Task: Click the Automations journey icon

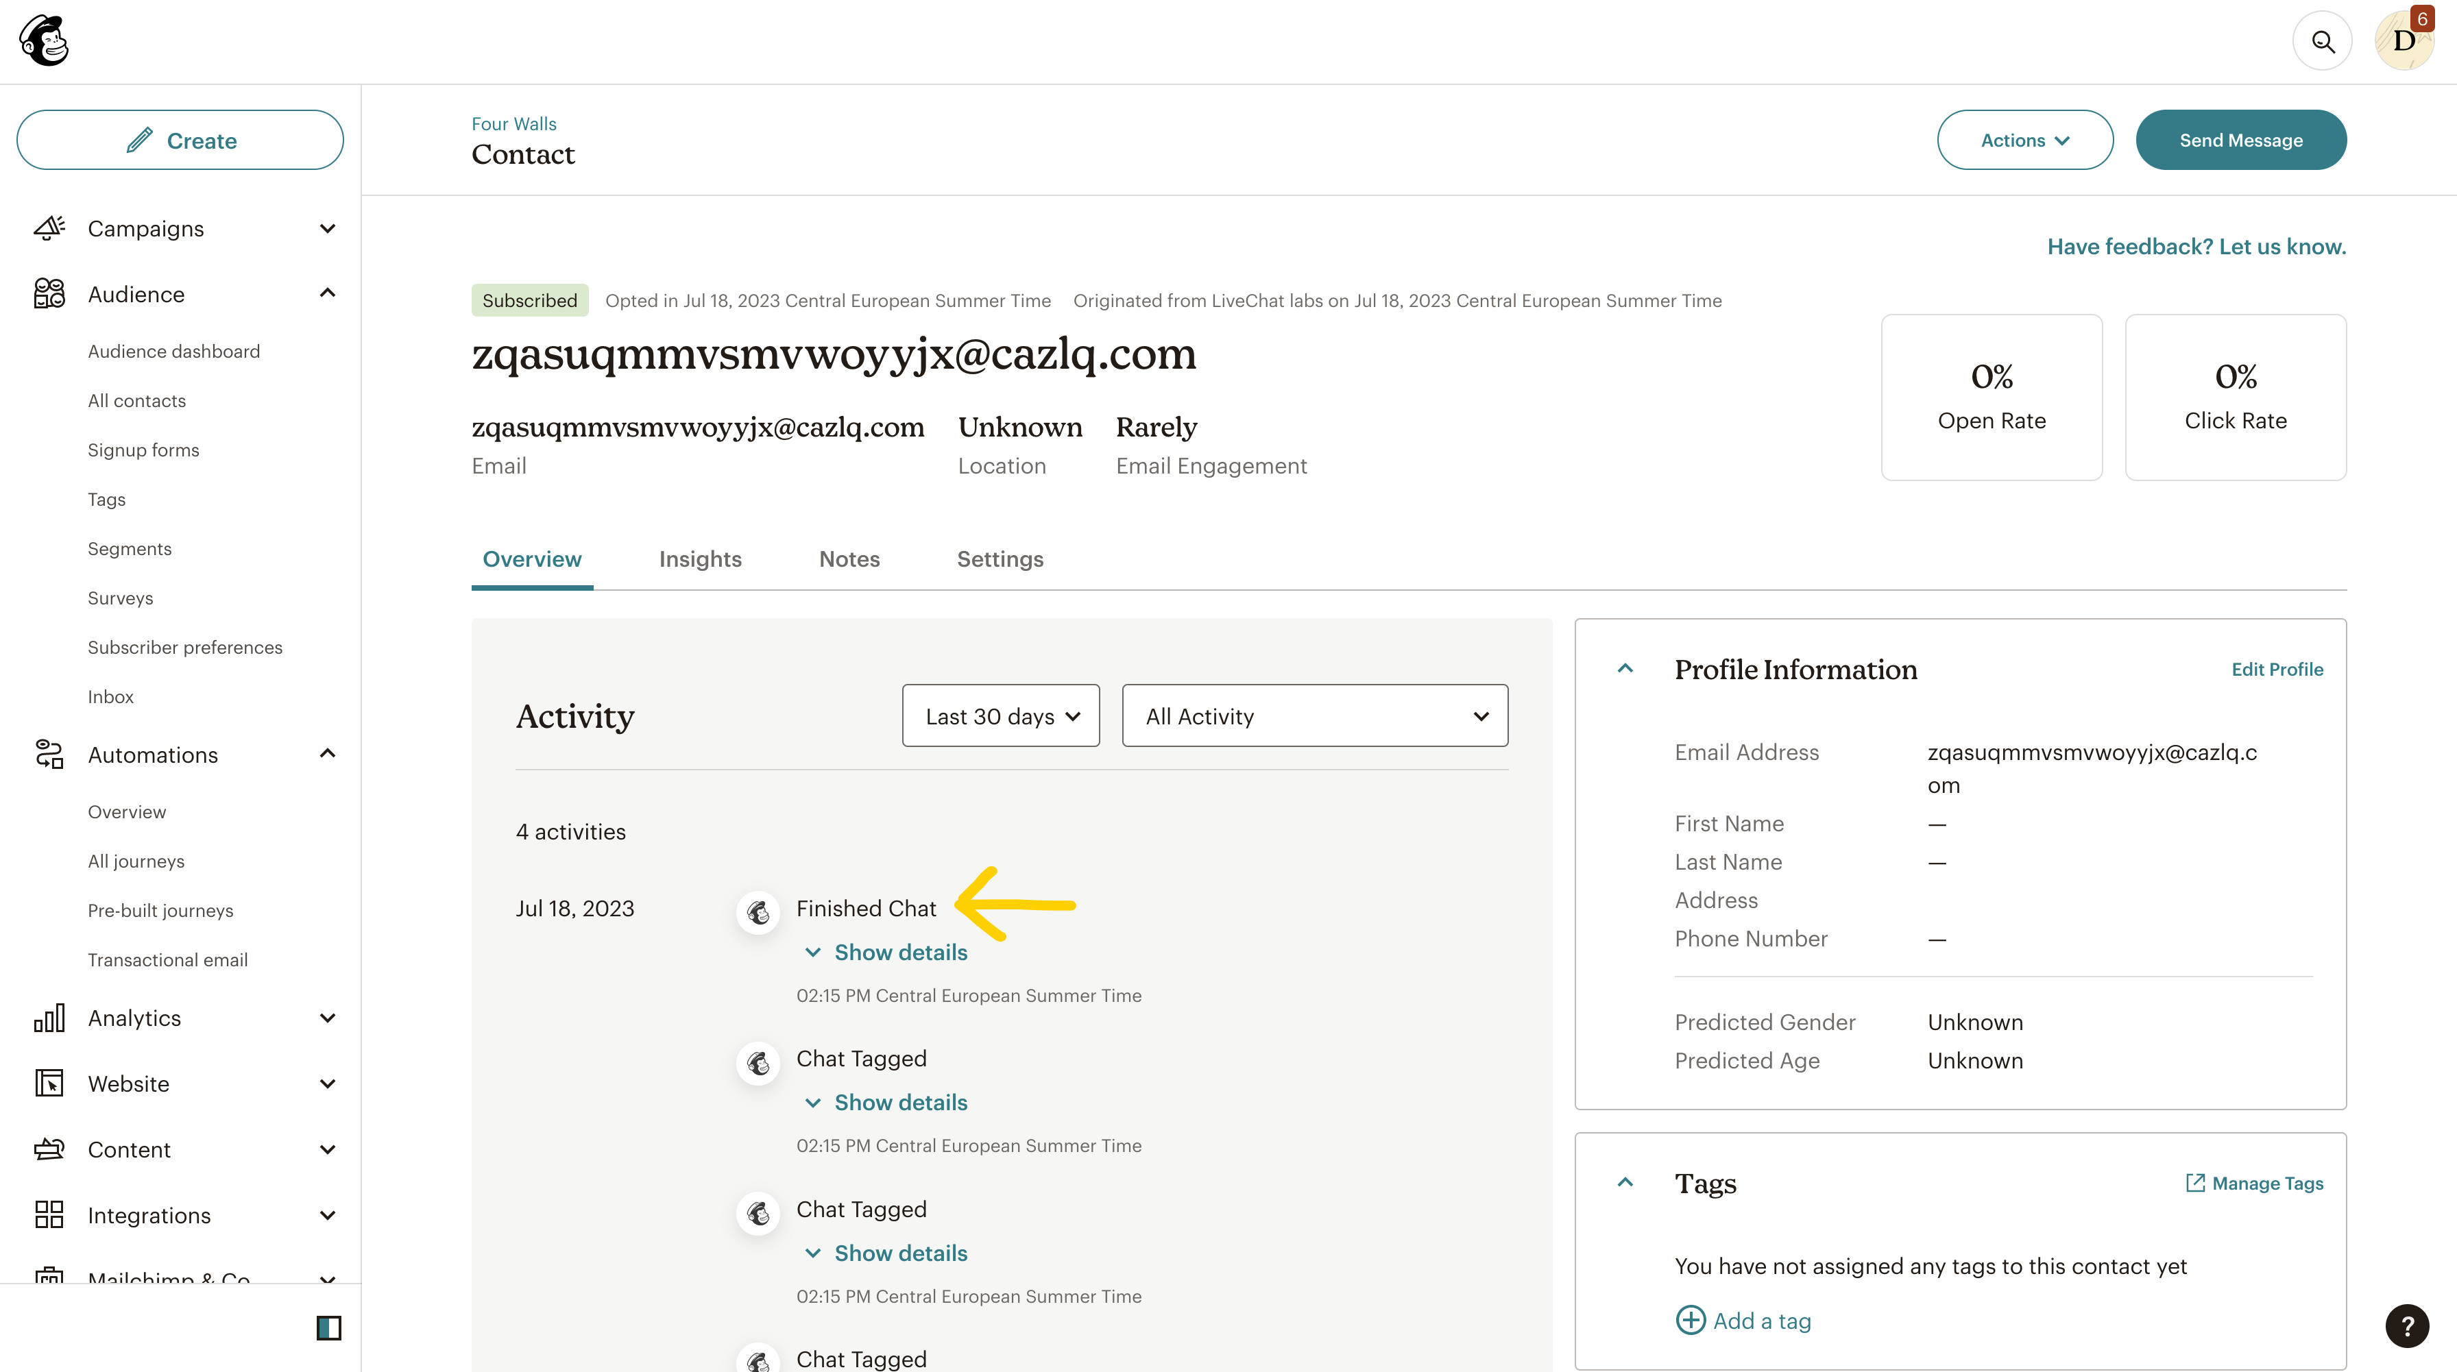Action: [x=49, y=754]
